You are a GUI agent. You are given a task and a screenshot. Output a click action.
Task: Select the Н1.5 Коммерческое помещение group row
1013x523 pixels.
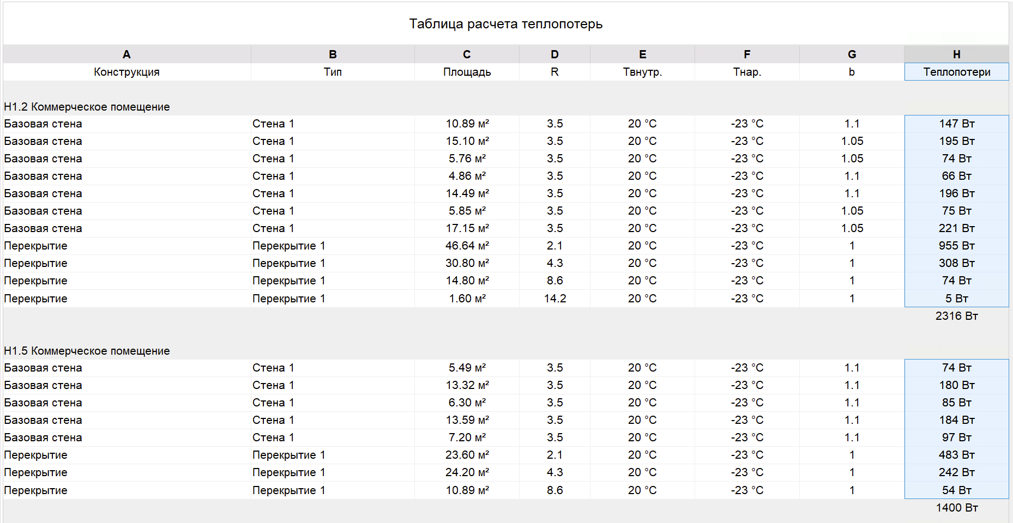[x=87, y=351]
